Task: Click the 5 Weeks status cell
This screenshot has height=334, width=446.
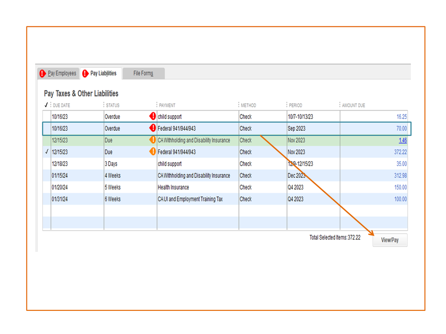Action: pyautogui.click(x=130, y=187)
